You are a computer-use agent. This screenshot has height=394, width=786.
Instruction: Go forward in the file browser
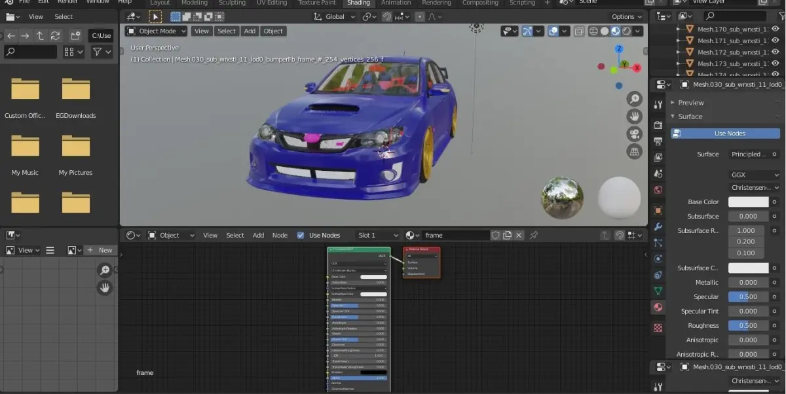point(26,35)
